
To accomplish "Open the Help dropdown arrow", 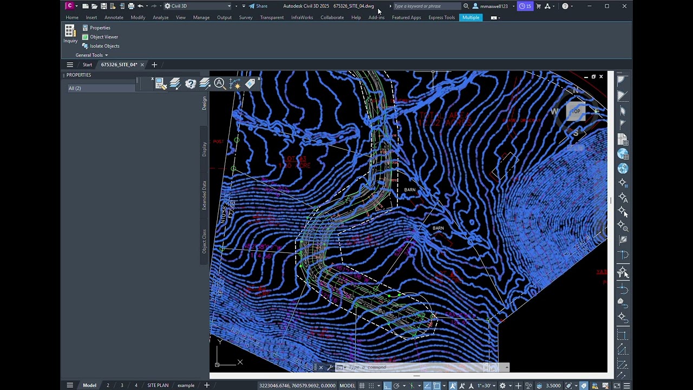I will coord(572,6).
